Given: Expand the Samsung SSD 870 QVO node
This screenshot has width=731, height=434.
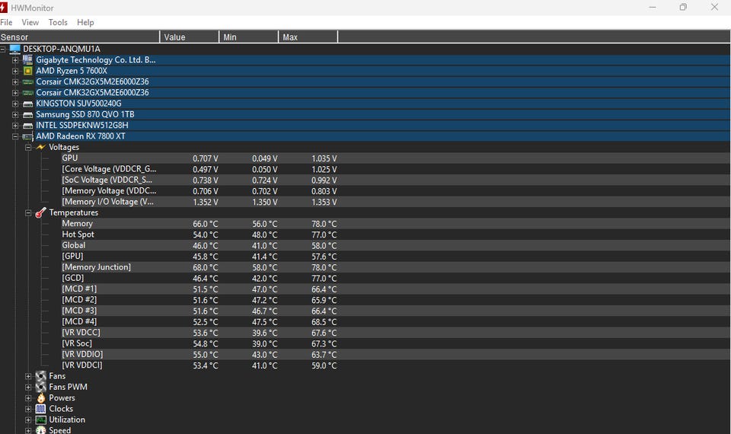Looking at the screenshot, I should coord(15,115).
